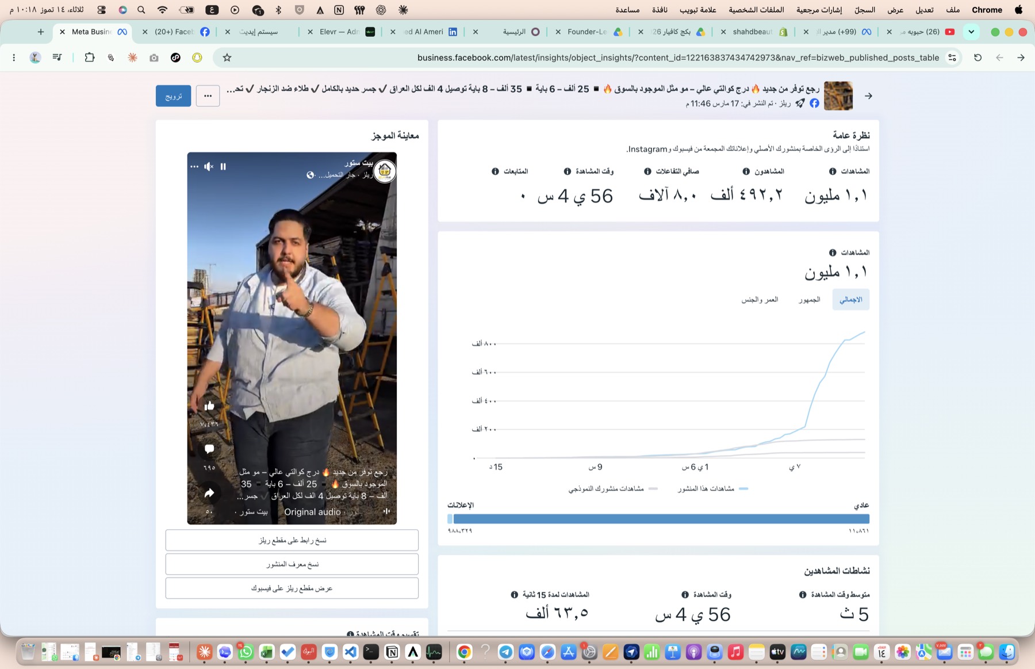Viewport: 1035px width, 669px height.
Task: Click the ترويج promote button
Action: (173, 96)
